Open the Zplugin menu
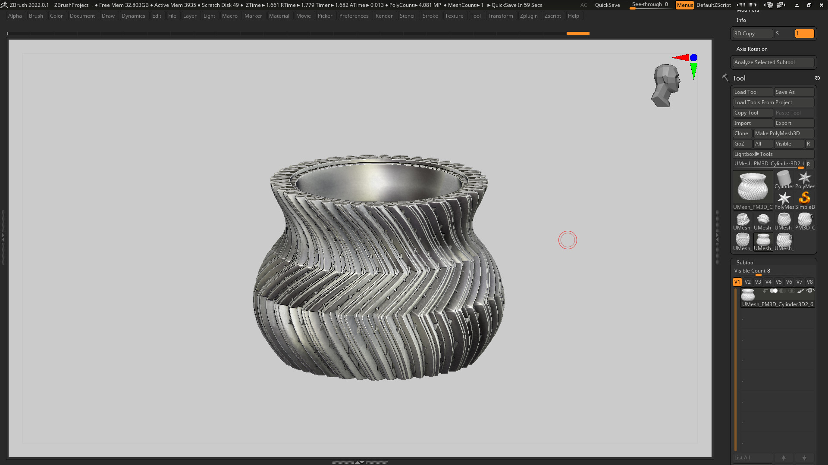828x465 pixels. 529,16
